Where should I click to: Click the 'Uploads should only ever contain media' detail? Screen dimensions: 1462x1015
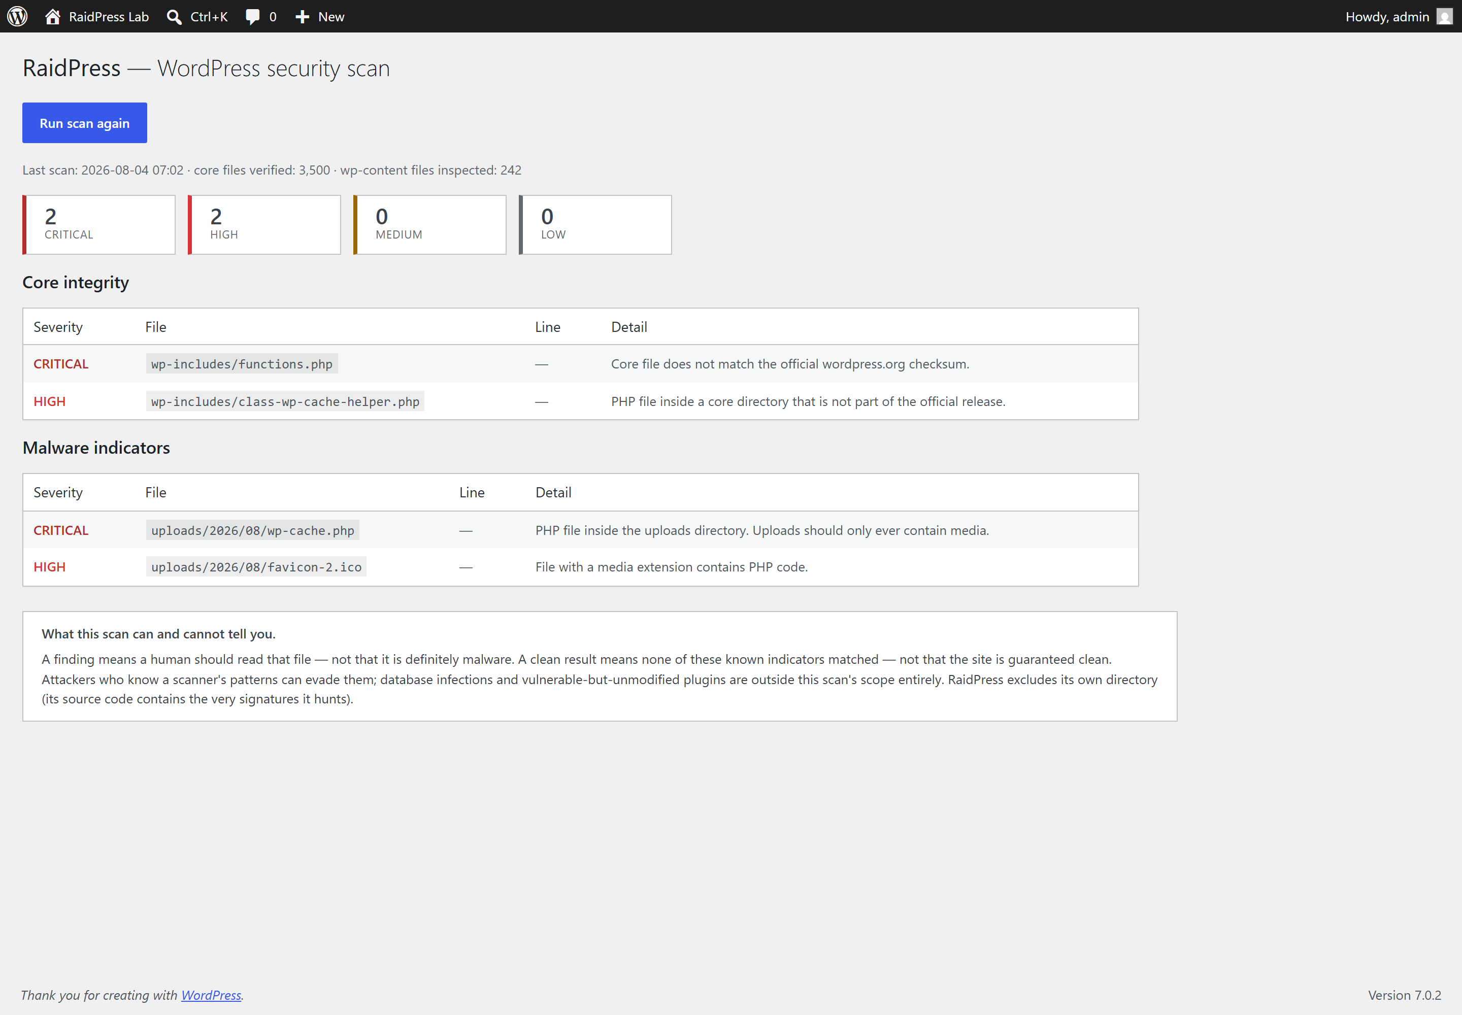click(762, 530)
